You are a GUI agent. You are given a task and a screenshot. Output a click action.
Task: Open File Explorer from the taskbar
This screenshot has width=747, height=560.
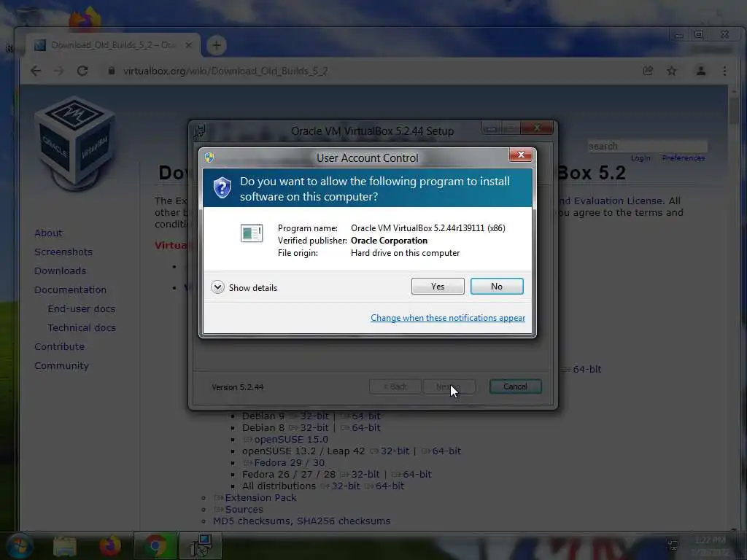65,546
